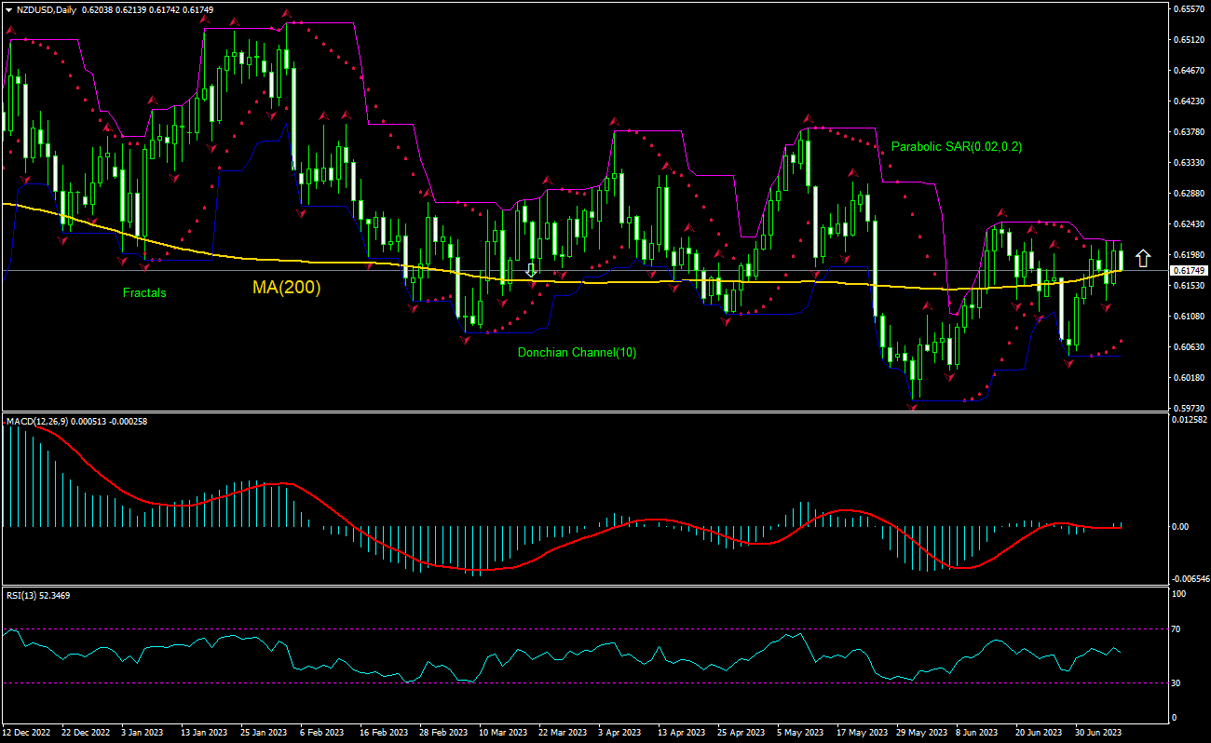The image size is (1211, 743).
Task: Click the 30 Jun 2023 date on time axis
Action: 1097,733
